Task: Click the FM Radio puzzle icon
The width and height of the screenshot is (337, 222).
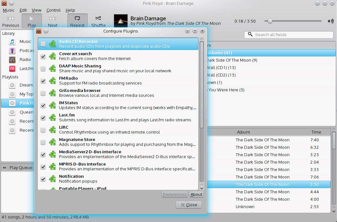Action: (52, 81)
